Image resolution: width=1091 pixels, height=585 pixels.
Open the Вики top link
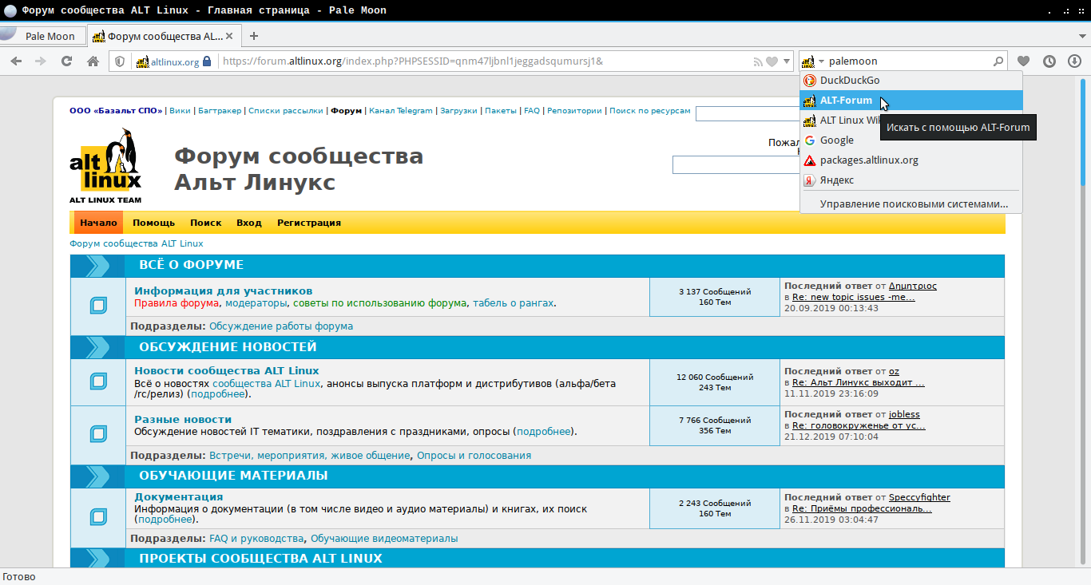181,111
